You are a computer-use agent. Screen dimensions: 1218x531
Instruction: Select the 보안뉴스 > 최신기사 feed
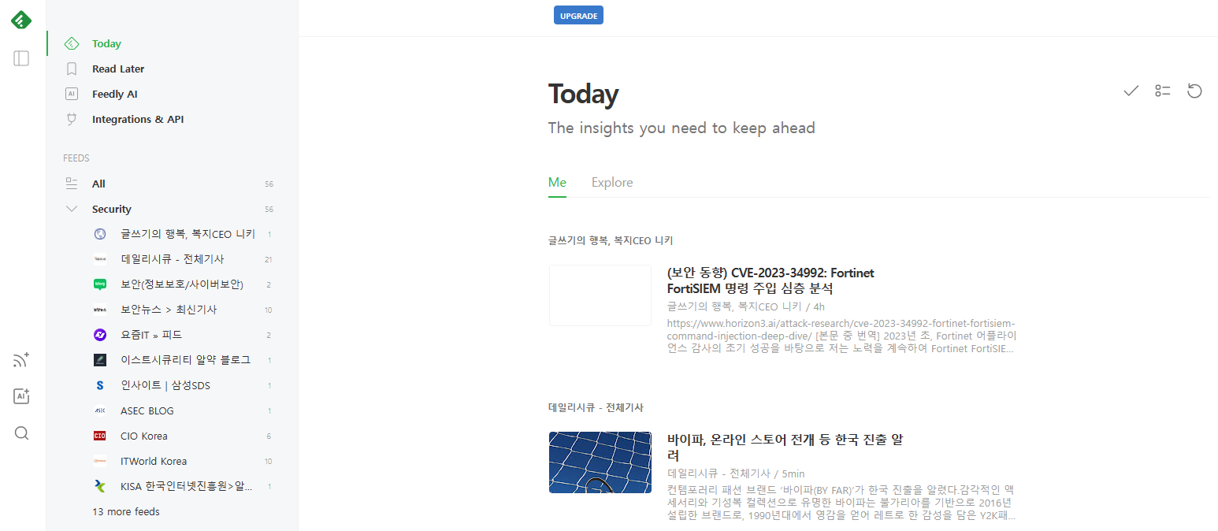tap(169, 310)
